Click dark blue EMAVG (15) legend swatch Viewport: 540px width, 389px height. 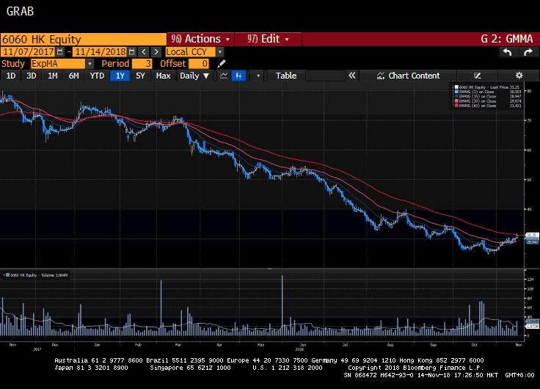456,96
